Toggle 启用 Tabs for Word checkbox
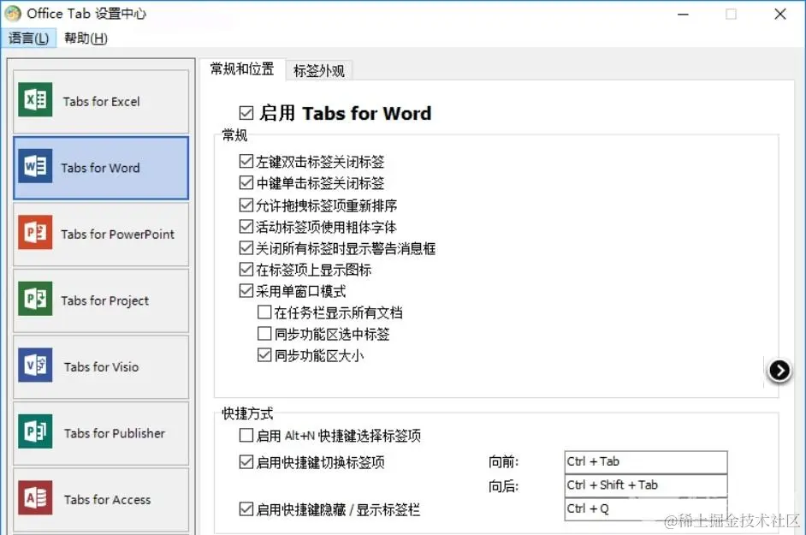806x535 pixels. coord(246,113)
